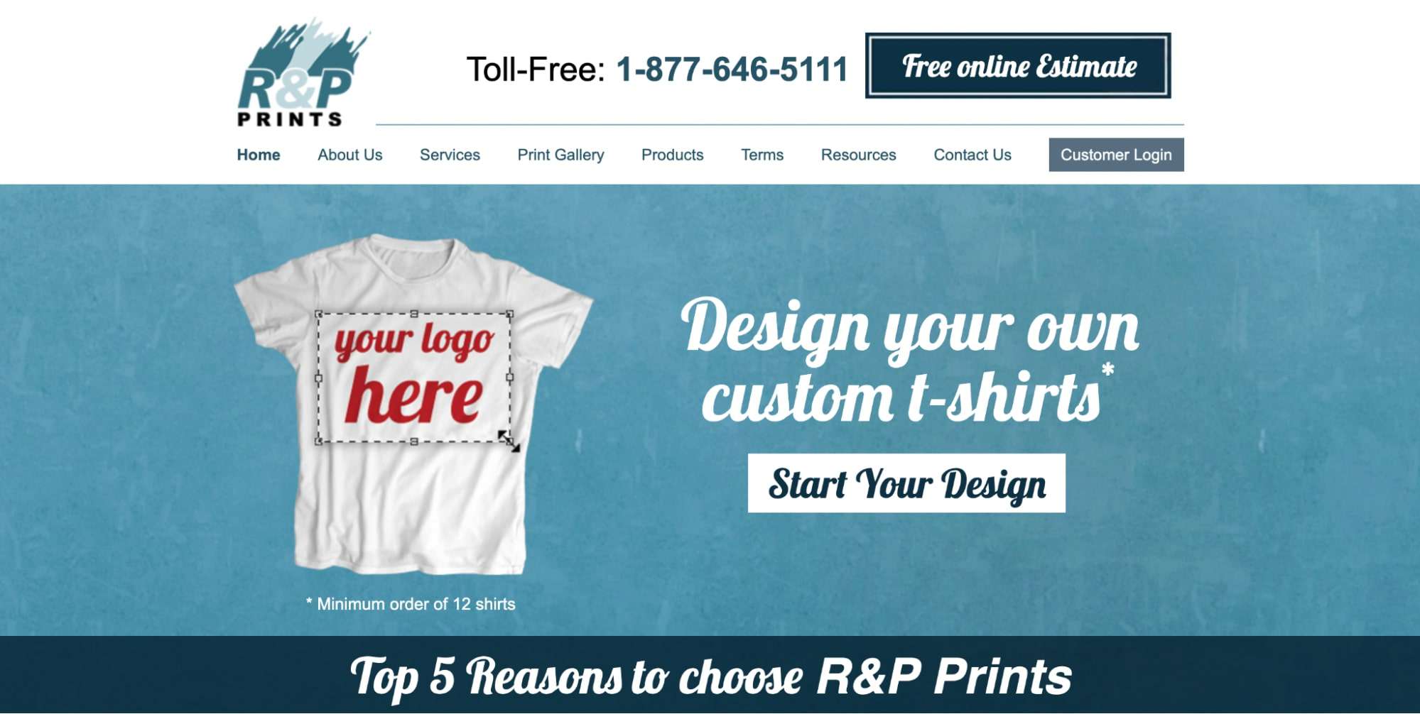Select Resources in the navigation bar
The width and height of the screenshot is (1420, 714).
pos(858,155)
